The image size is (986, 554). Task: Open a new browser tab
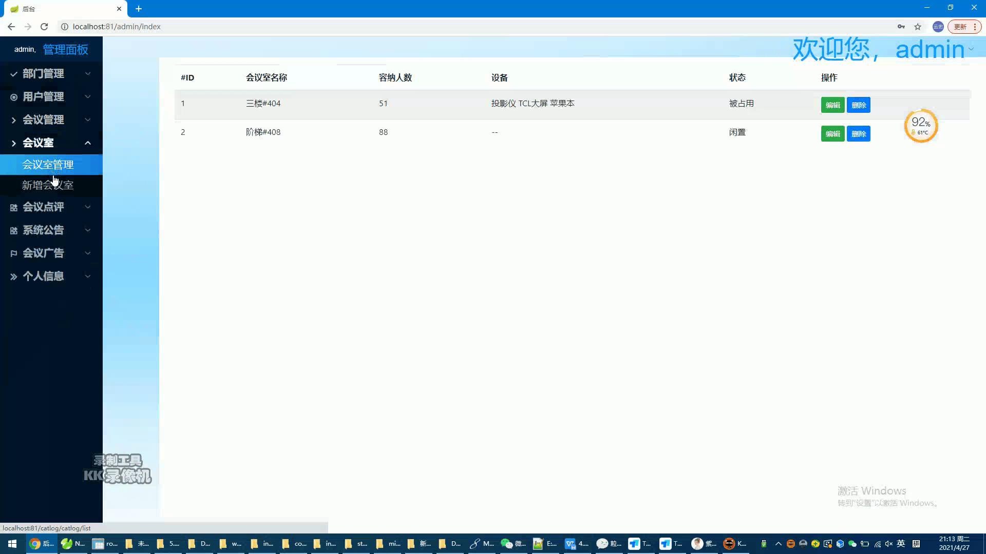coord(139,9)
